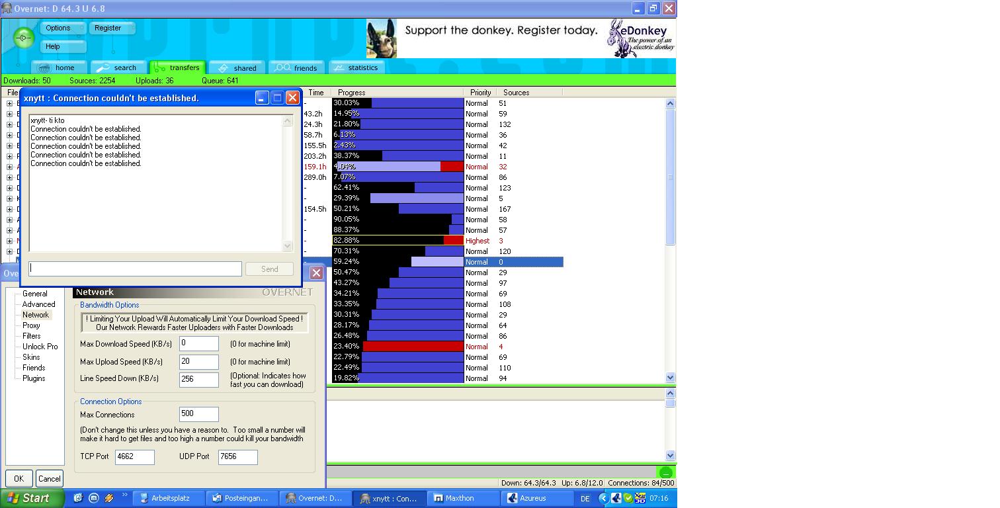1000x508 pixels.
Task: Expand the red row with 159.1h time
Action: [x=10, y=167]
